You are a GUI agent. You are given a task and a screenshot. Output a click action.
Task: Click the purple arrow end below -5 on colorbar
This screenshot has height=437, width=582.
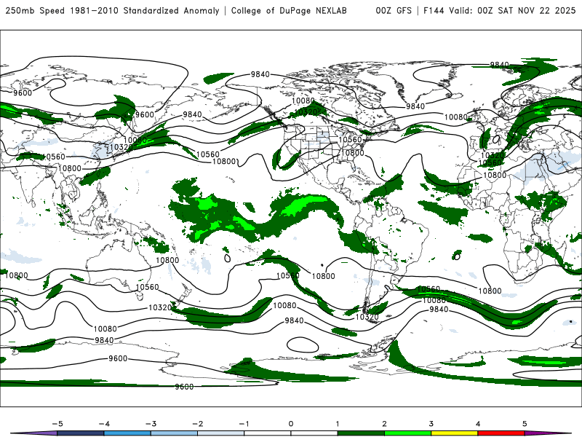point(35,433)
